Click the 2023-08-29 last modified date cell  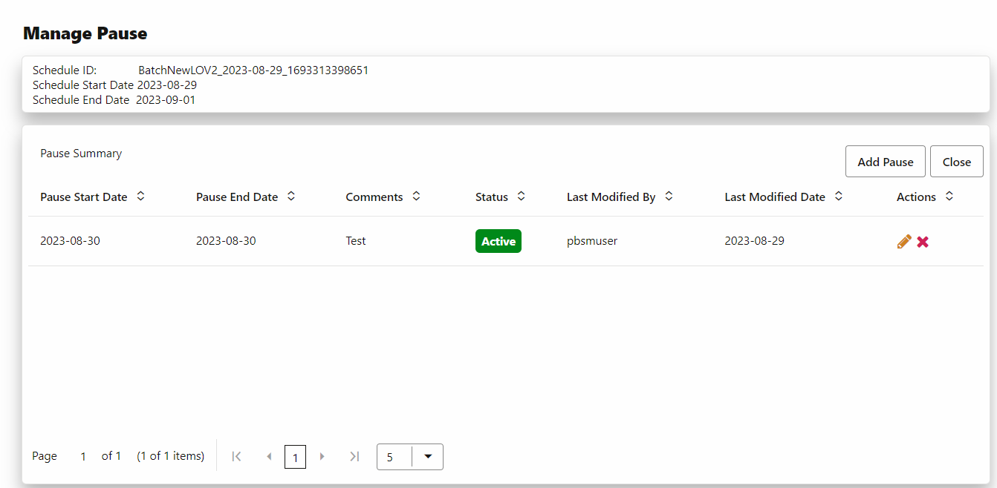(754, 241)
